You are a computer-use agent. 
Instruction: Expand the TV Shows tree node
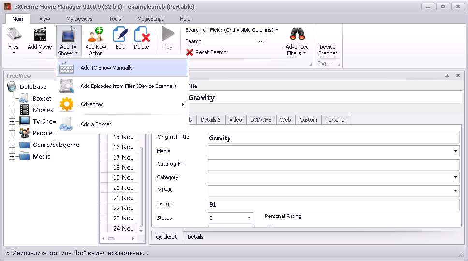click(x=12, y=121)
